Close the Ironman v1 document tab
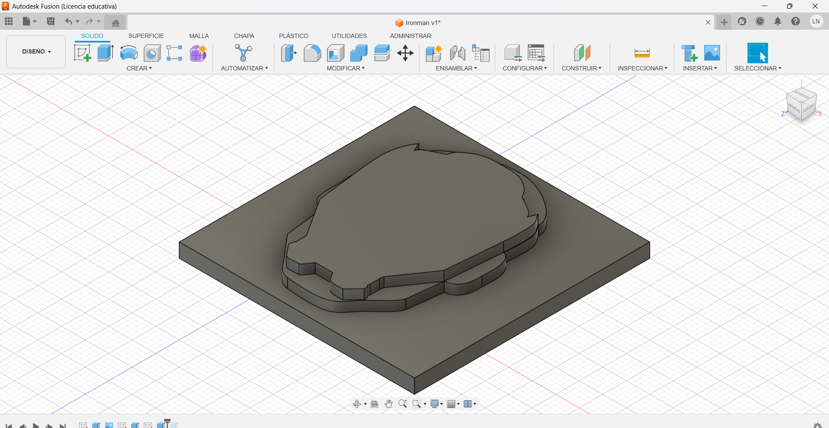Viewport: 829px width, 428px height. (708, 22)
